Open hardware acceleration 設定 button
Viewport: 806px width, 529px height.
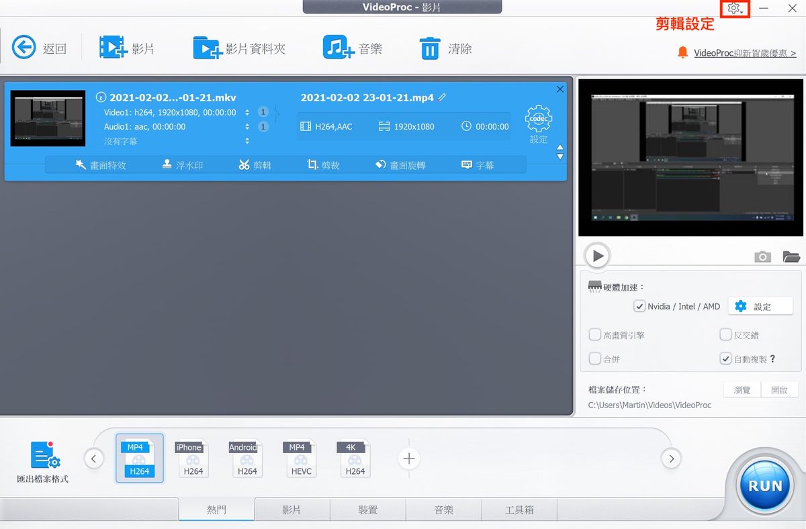(761, 306)
